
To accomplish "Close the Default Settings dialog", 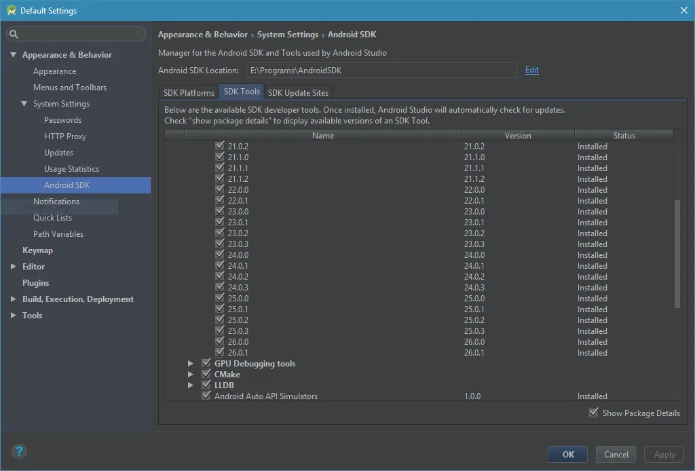I will (x=684, y=10).
